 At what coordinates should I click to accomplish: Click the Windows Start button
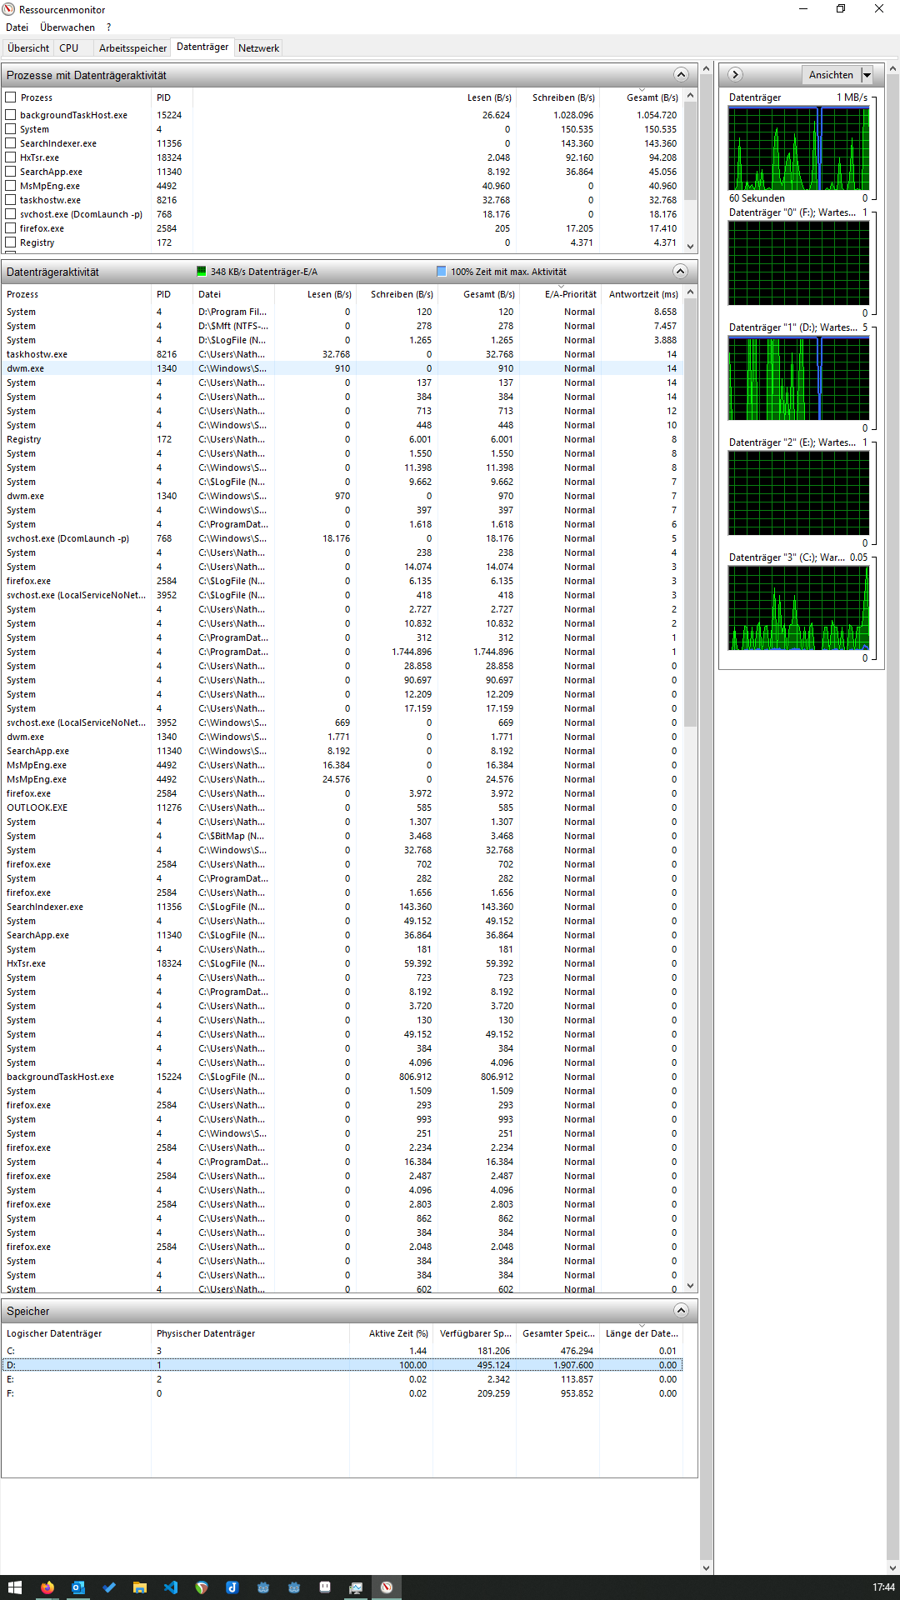point(15,1587)
